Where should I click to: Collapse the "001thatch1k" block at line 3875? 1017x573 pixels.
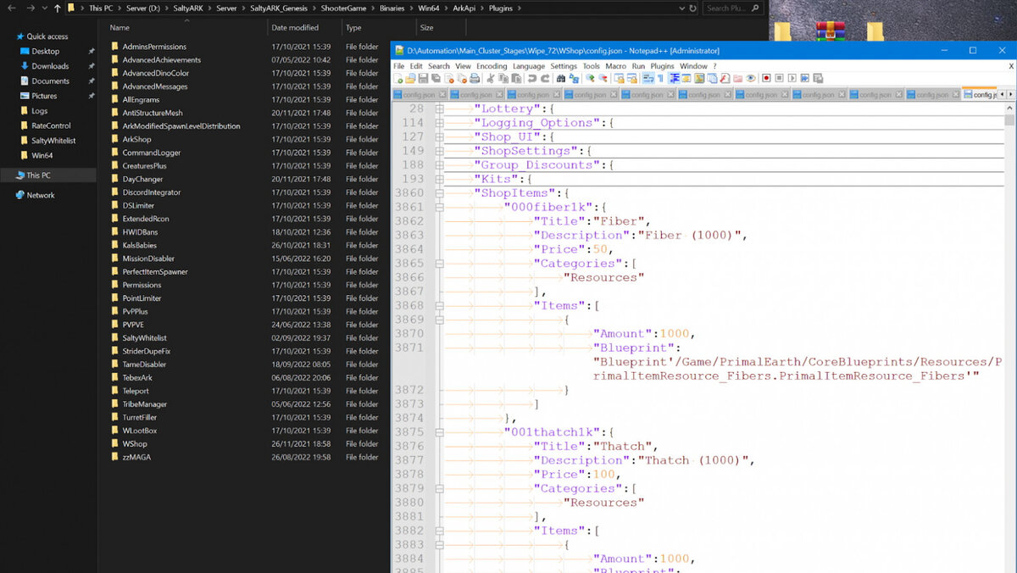click(x=439, y=432)
